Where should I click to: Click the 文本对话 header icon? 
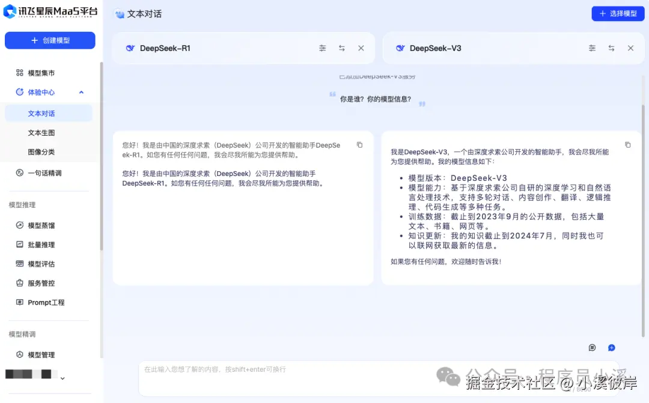click(x=120, y=14)
